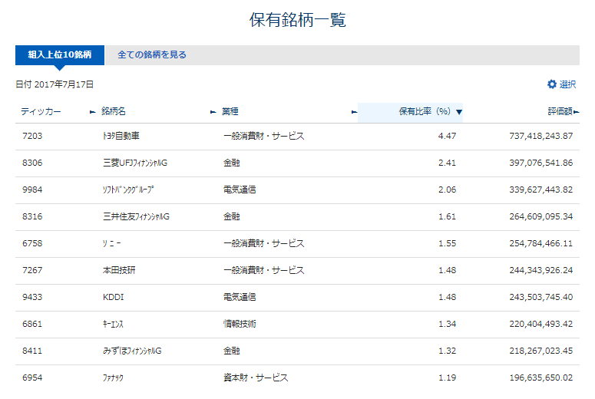This screenshot has width=595, height=399.
Task: Click the 三井住友ﾌｨﾅﾝｼｬﾙG stock name
Action: click(136, 216)
